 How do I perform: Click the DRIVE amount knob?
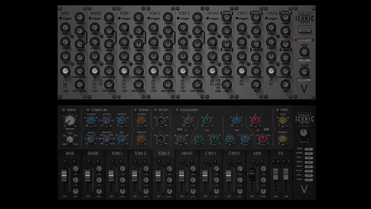pyautogui.click(x=70, y=121)
